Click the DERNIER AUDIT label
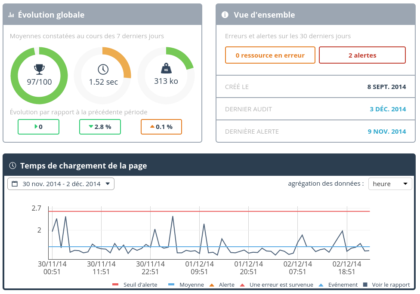The height and width of the screenshot is (294, 420). coord(248,109)
